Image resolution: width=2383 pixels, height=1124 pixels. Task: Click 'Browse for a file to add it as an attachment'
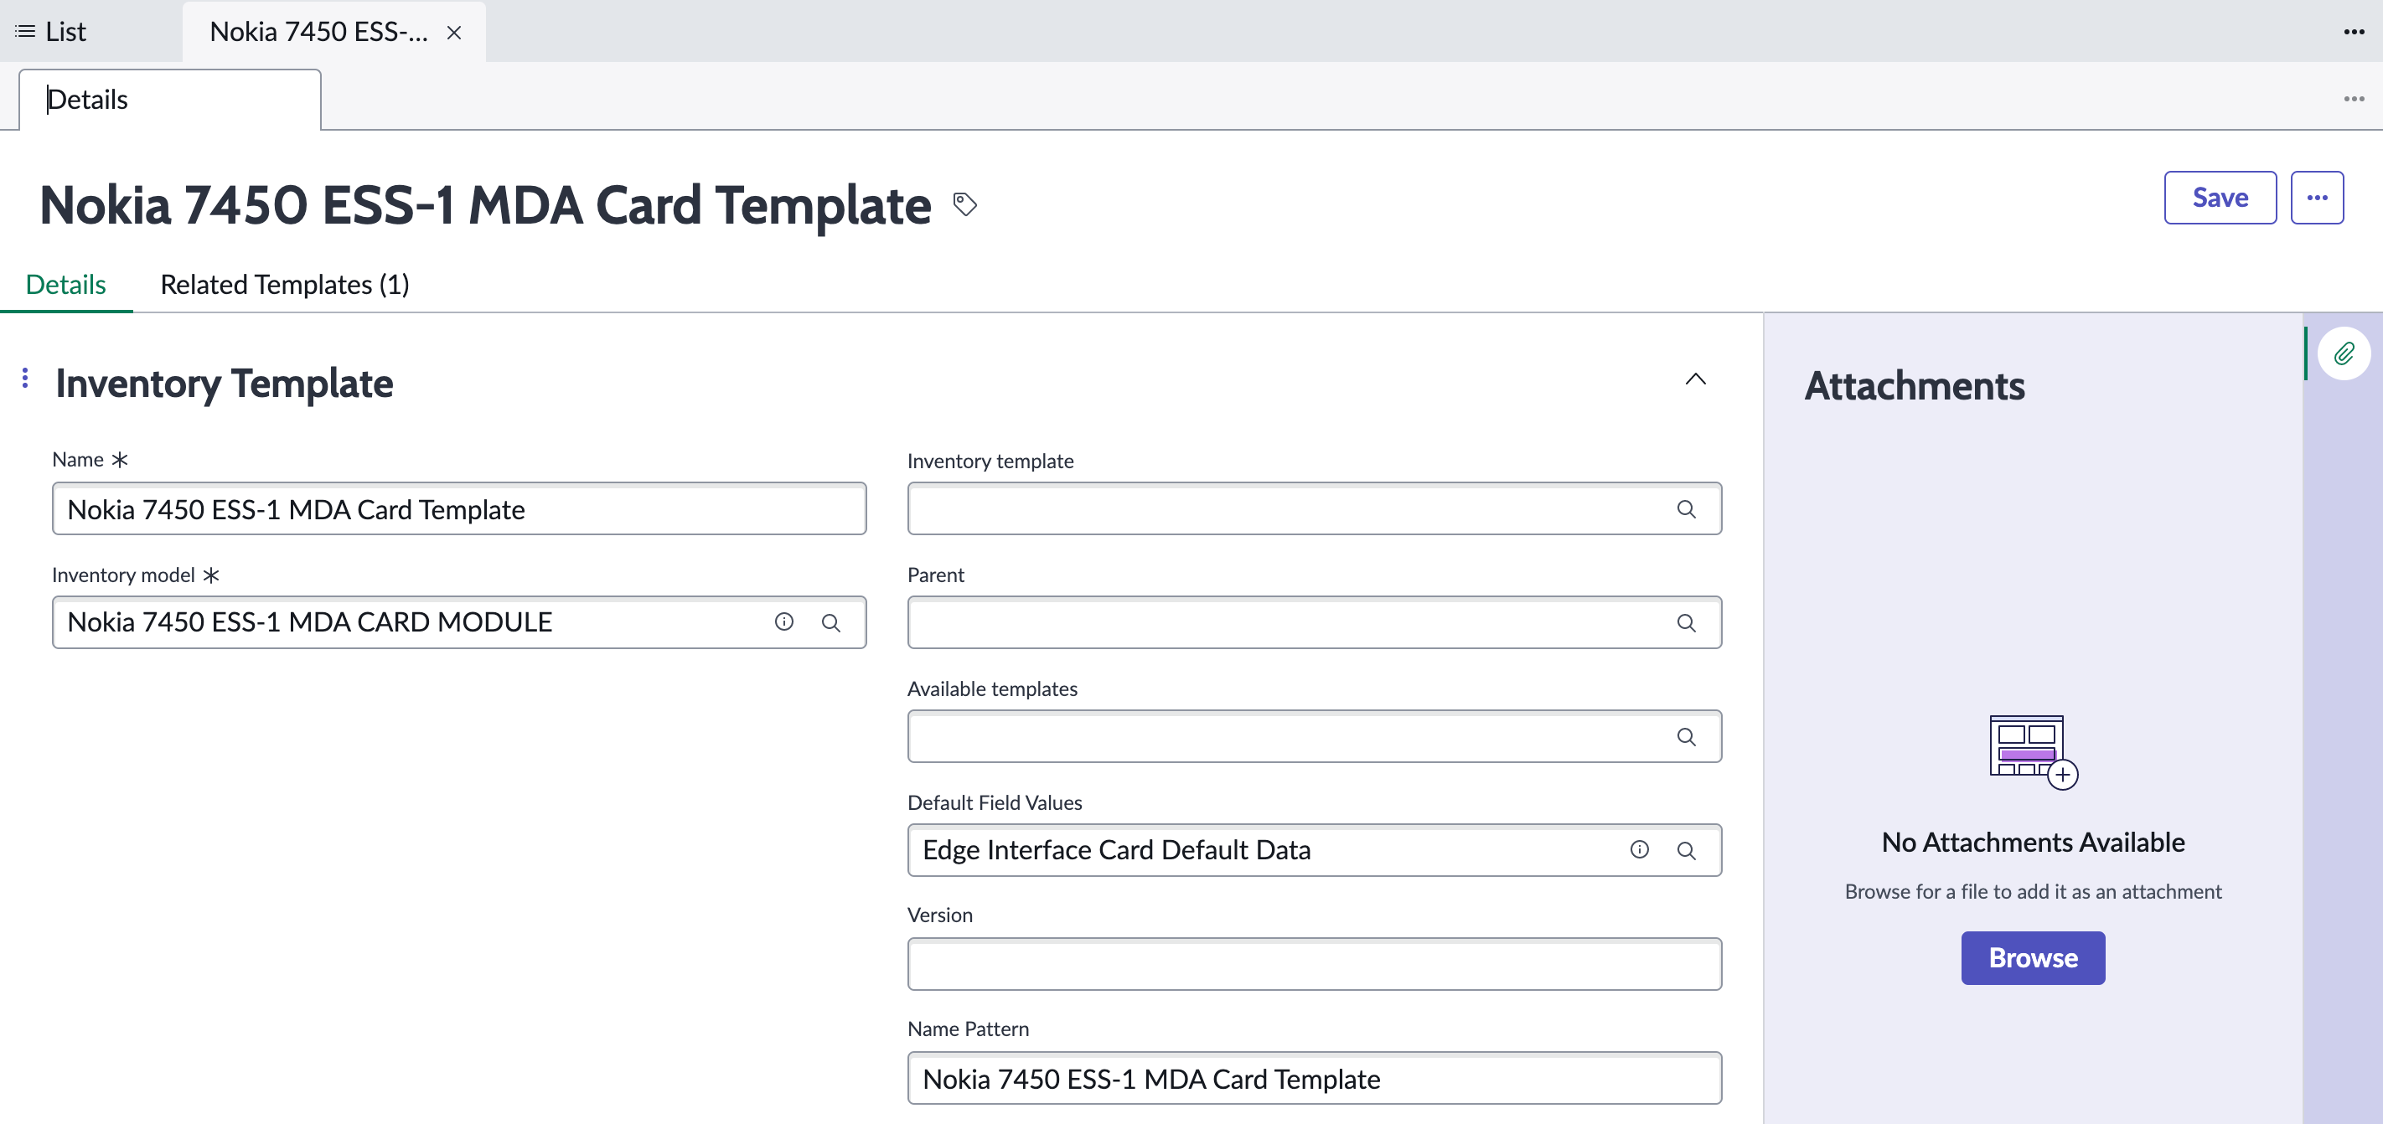click(x=2033, y=891)
